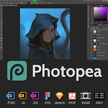Toggle visibility of the layer folder row

pos(91,29)
